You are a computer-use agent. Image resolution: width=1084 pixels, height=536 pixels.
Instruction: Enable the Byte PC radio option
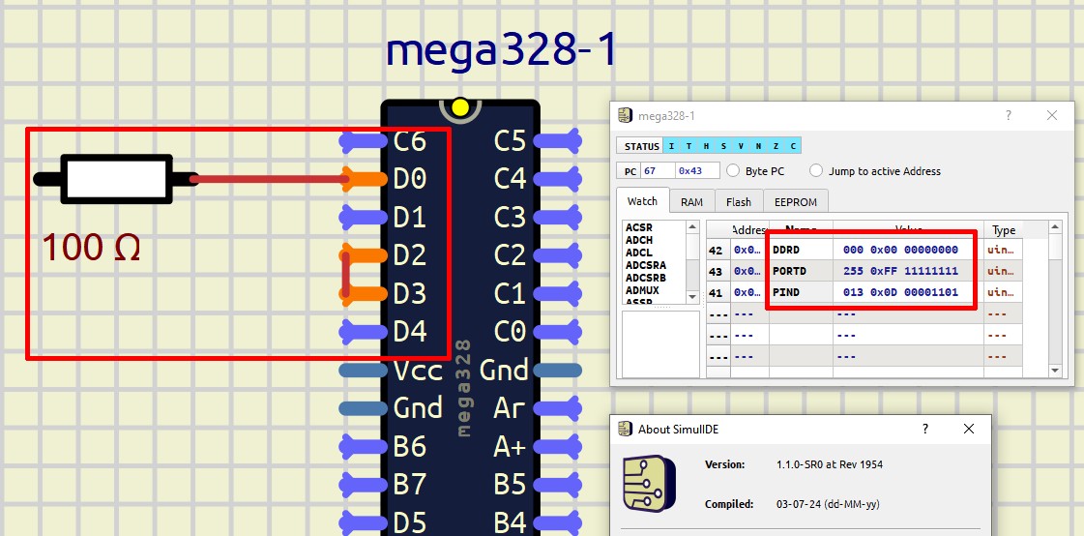click(x=734, y=171)
